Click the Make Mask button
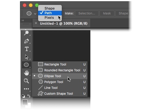 [107, 13]
